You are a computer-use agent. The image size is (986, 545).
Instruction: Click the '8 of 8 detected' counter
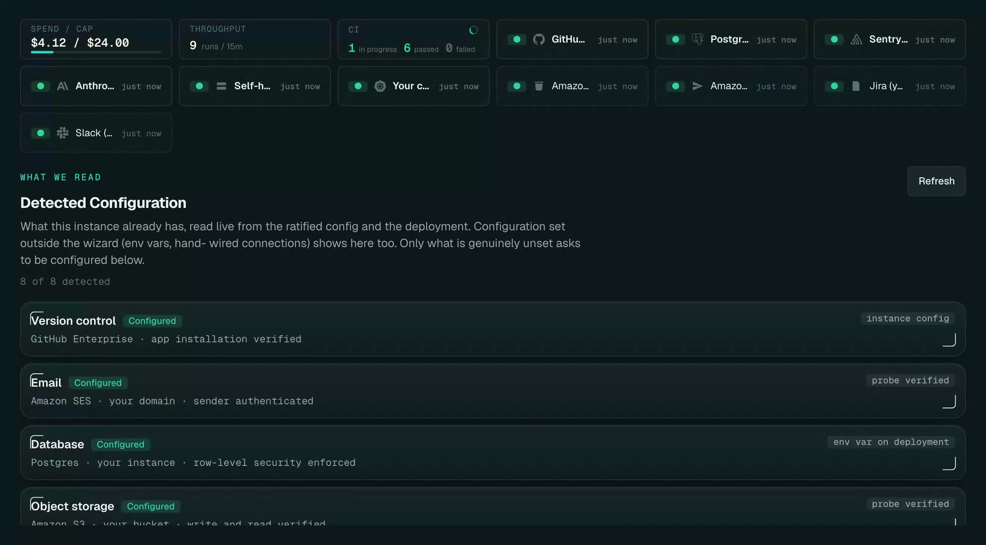click(x=65, y=281)
